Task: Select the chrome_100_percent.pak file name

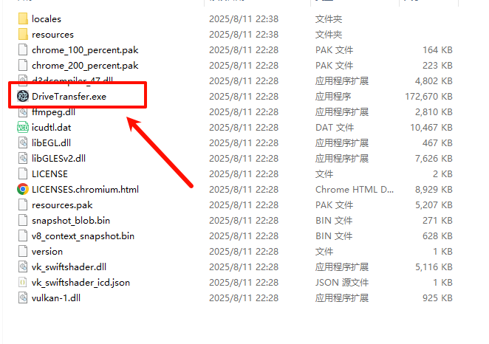Action: point(85,50)
